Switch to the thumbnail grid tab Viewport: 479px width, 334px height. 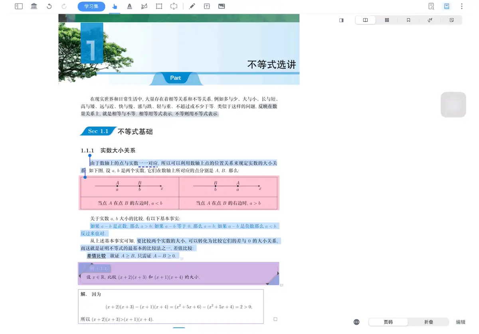[x=387, y=20]
